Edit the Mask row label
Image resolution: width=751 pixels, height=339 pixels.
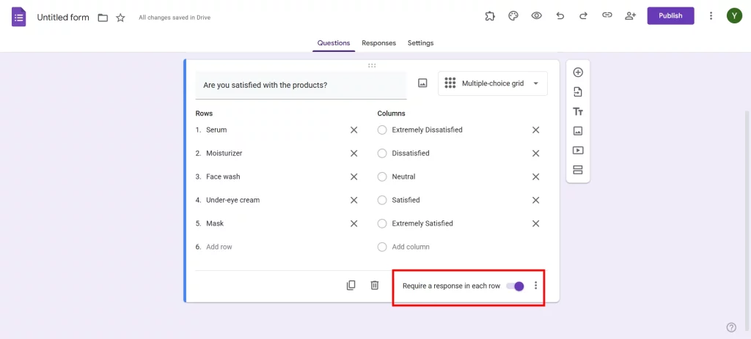click(x=215, y=223)
